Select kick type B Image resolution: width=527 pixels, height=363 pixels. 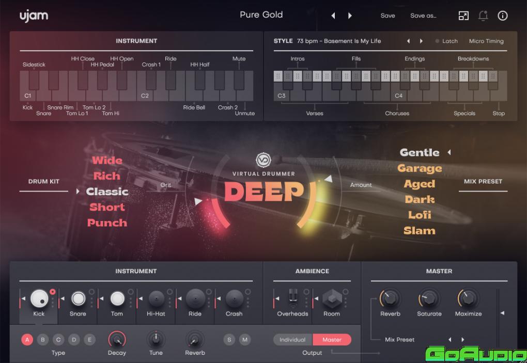(x=43, y=339)
